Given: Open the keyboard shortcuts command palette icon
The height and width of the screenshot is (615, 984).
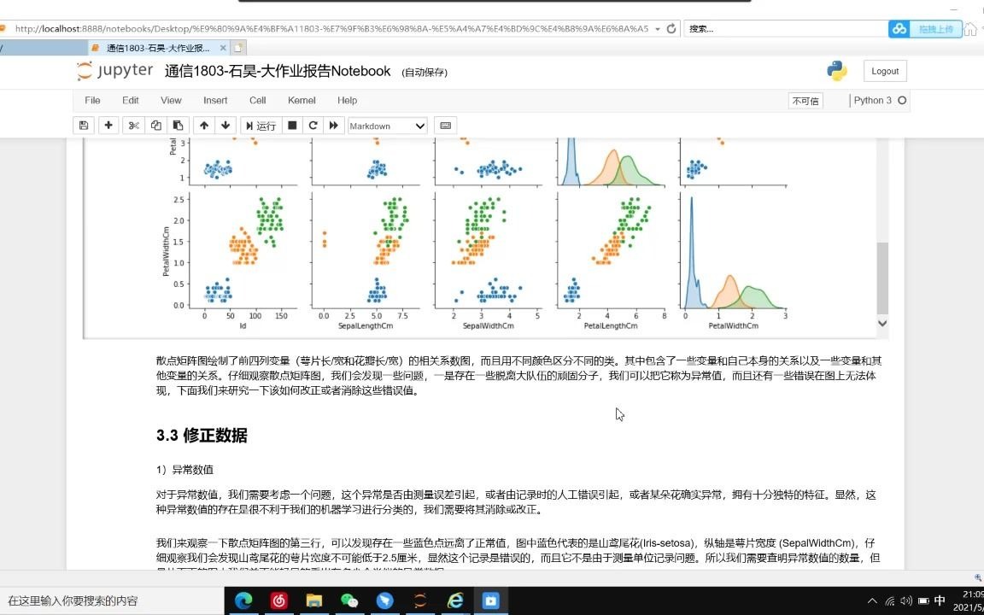Looking at the screenshot, I should [x=445, y=126].
